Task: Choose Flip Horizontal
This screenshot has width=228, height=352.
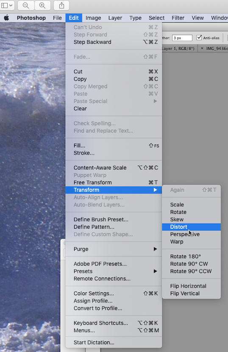Action: 192,286
